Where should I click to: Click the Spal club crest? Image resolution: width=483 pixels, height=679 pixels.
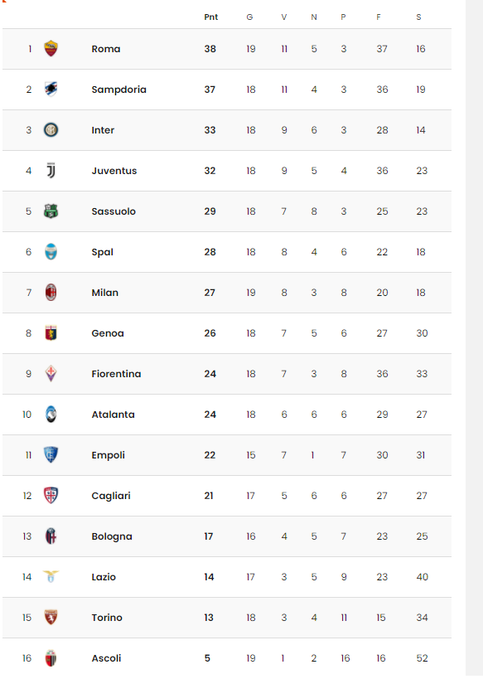pyautogui.click(x=51, y=251)
